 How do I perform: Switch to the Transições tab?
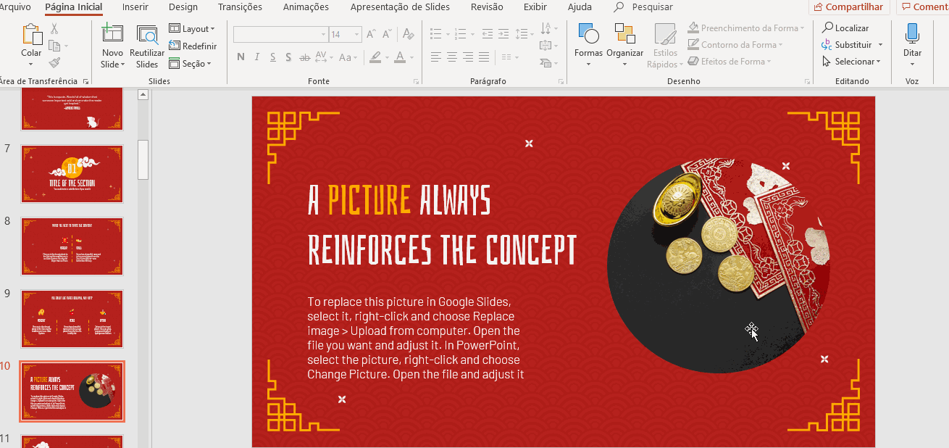click(x=240, y=7)
